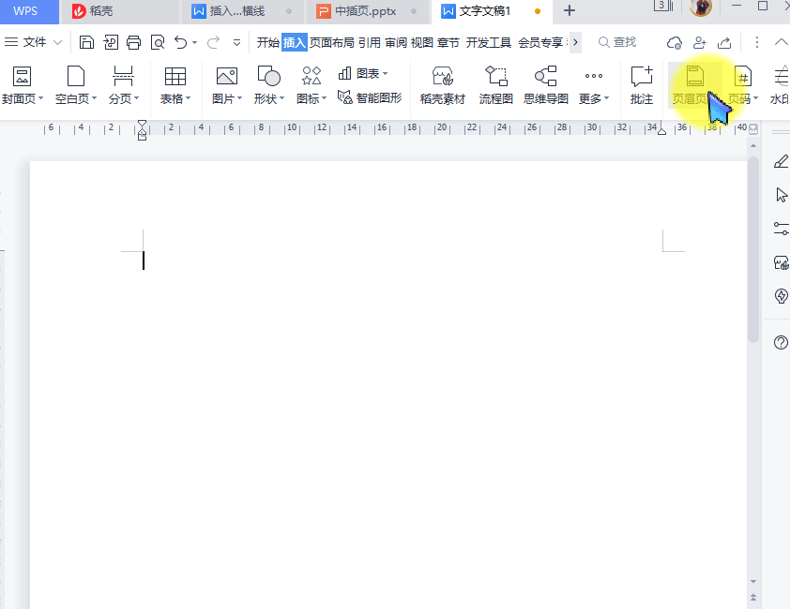
Task: Open the 开发工具 tab
Action: 489,42
